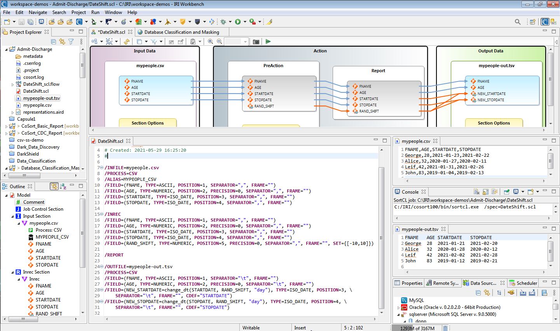
Task: Select sqlserver data source entry
Action: point(448,314)
